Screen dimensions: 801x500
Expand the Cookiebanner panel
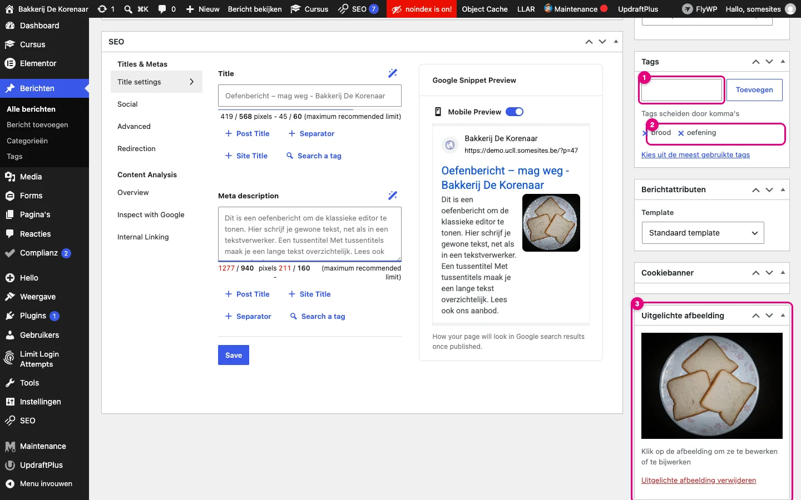tap(783, 273)
